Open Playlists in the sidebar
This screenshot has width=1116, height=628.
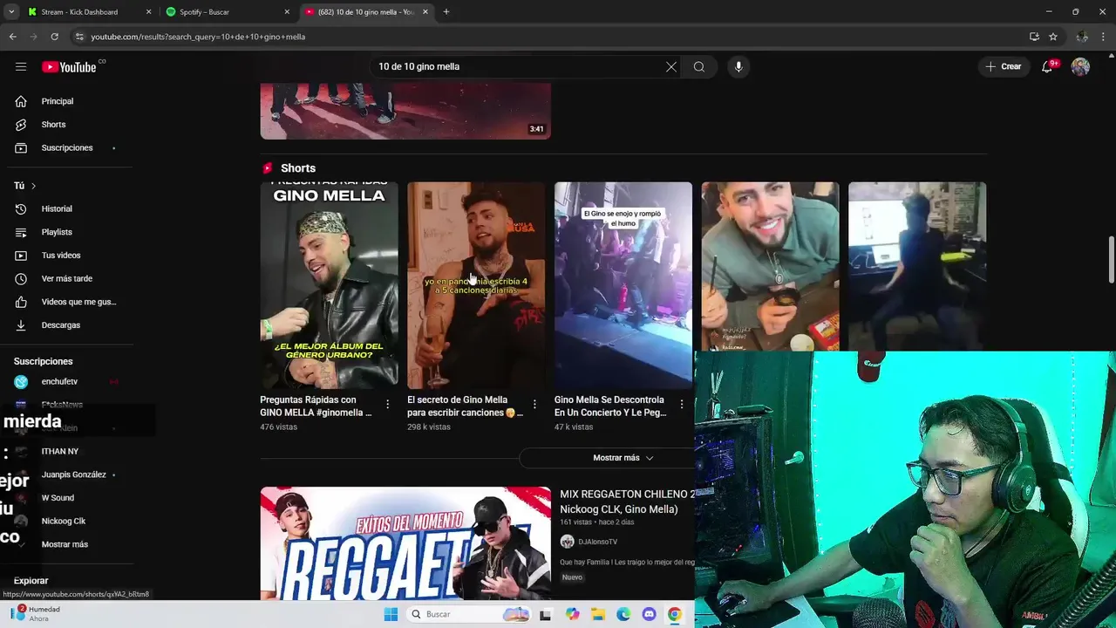[57, 232]
